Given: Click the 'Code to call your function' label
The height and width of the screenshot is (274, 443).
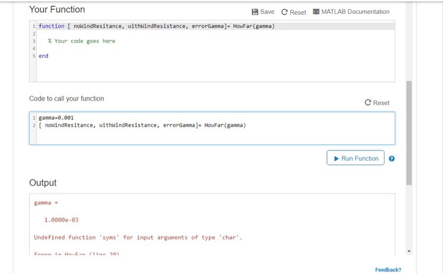Looking at the screenshot, I should point(66,99).
